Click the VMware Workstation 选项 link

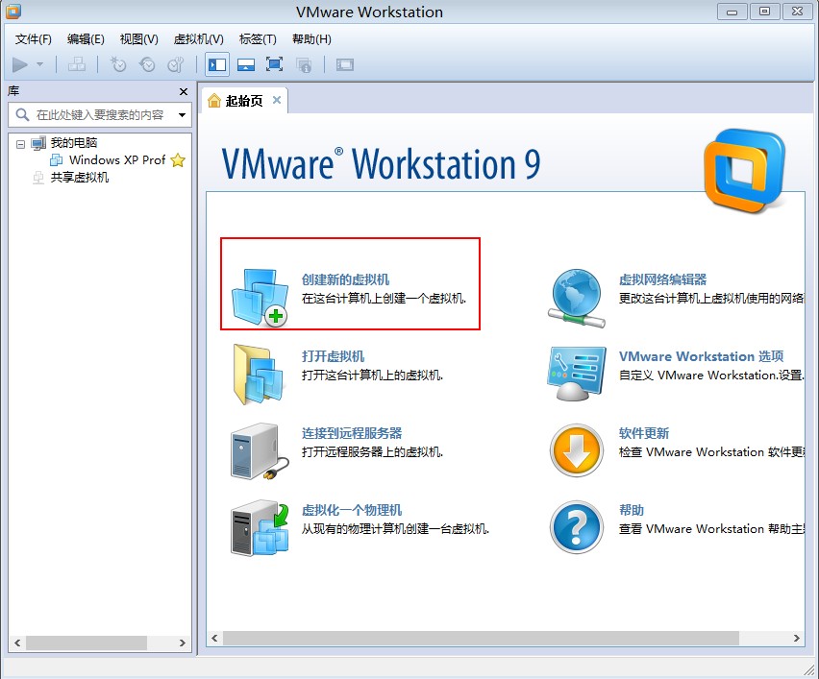[701, 356]
